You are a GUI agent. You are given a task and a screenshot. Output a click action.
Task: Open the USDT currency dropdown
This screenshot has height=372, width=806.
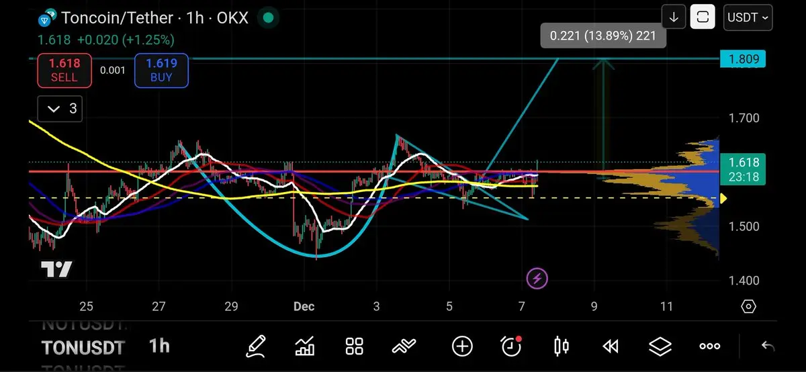(x=748, y=17)
